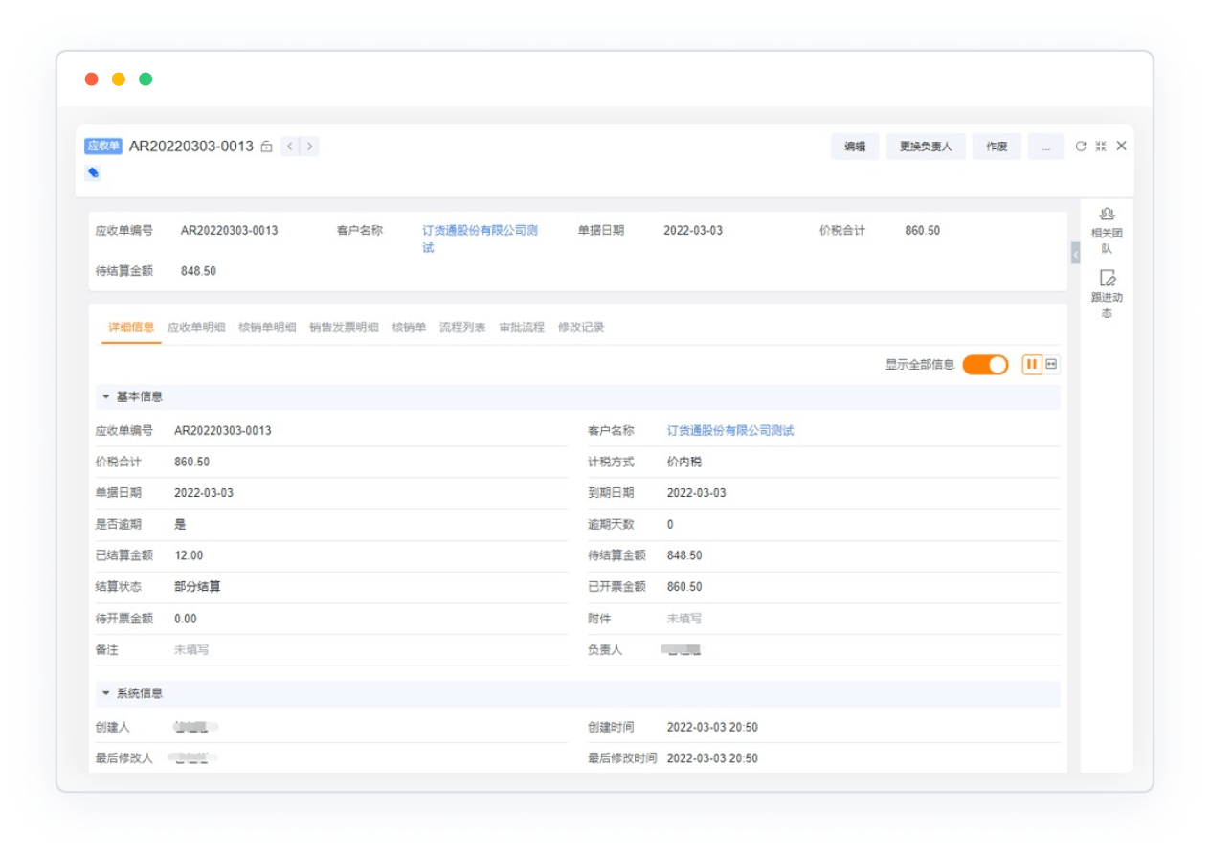Click the 部分结算 status value
Viewport: 1210px width, 858px height.
click(x=197, y=587)
